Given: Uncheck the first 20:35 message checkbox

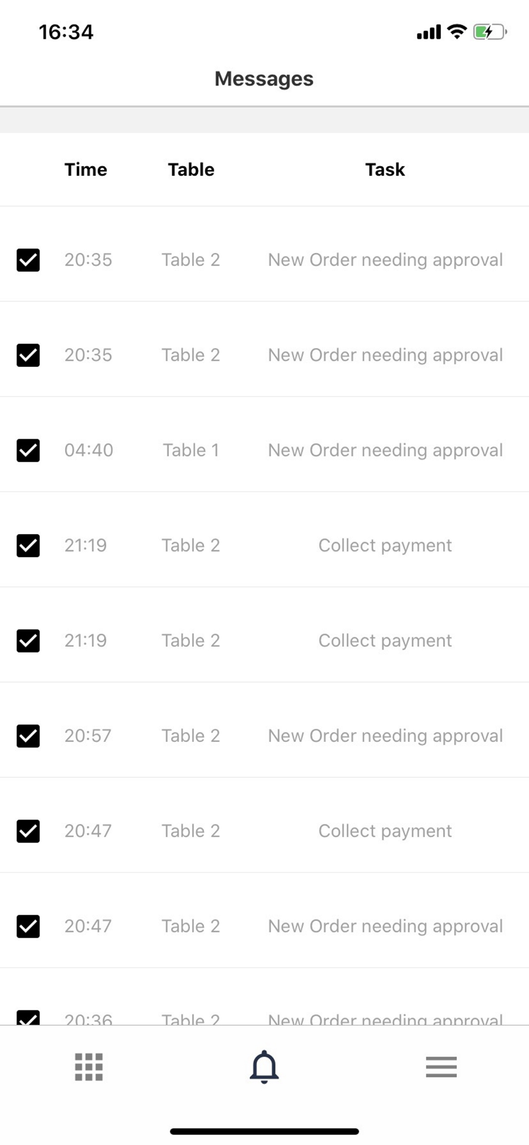Looking at the screenshot, I should (x=28, y=260).
